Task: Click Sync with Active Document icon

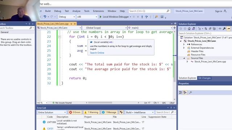Action: (206, 29)
